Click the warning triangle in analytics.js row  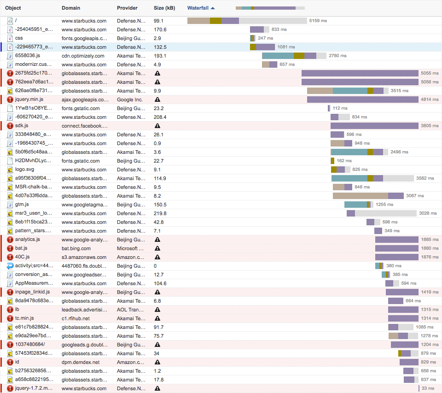[x=157, y=240]
